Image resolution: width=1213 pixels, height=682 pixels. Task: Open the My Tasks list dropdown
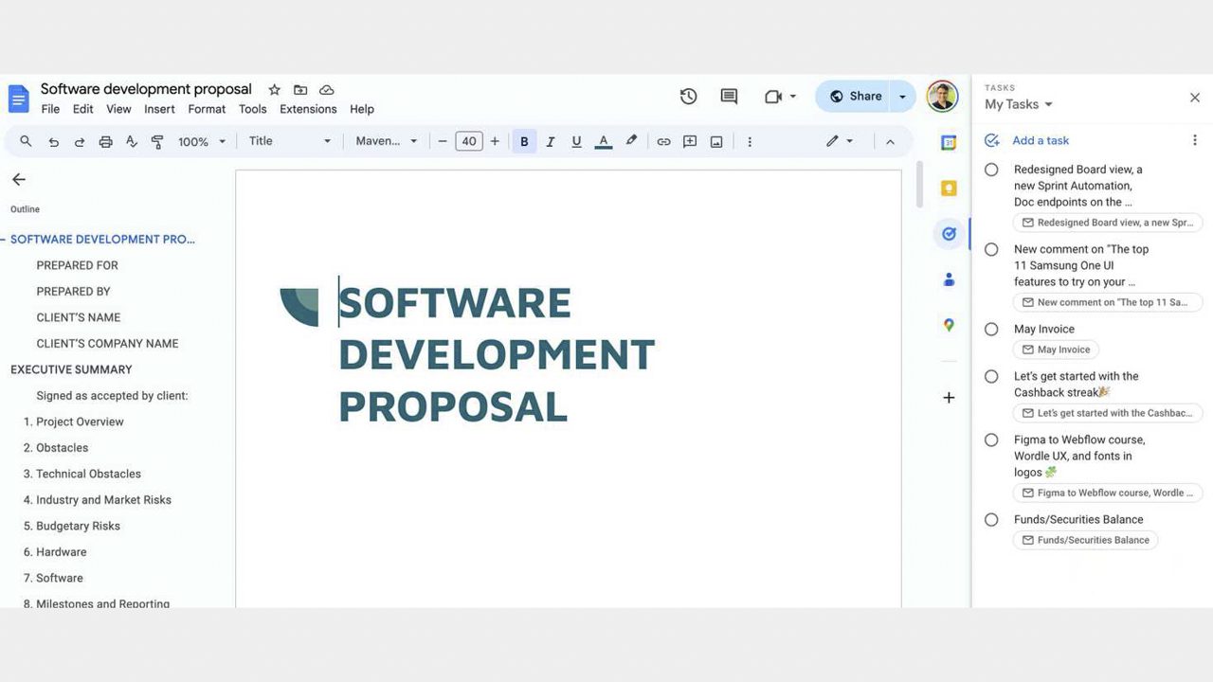pos(1019,104)
